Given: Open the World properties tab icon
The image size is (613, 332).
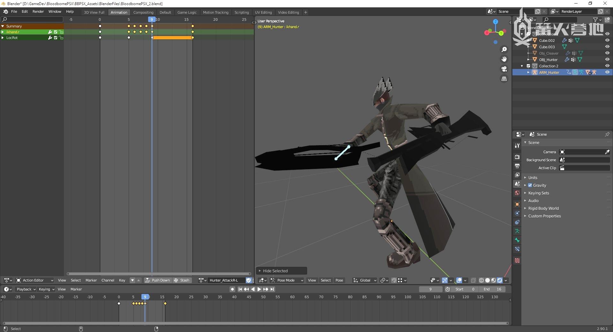Looking at the screenshot, I should click(517, 193).
